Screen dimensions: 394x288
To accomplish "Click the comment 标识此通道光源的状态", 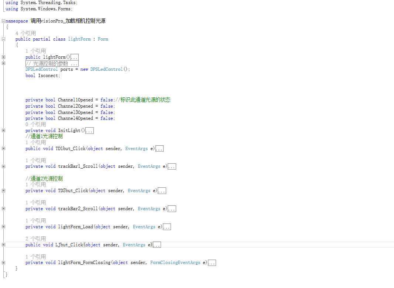I will coord(143,100).
